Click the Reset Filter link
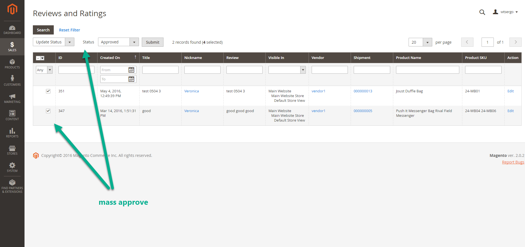This screenshot has height=247, width=525. point(69,30)
